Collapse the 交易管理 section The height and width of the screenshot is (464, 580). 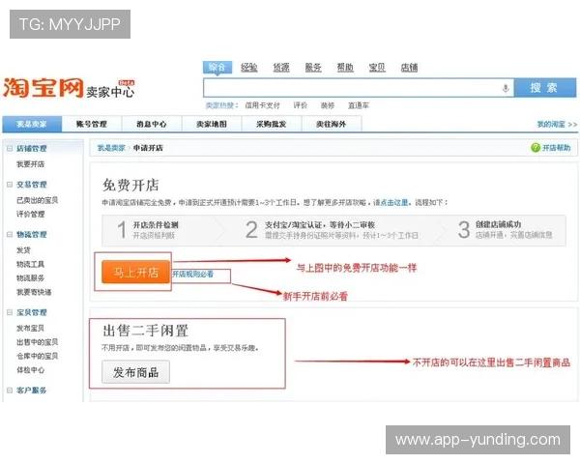(10, 185)
